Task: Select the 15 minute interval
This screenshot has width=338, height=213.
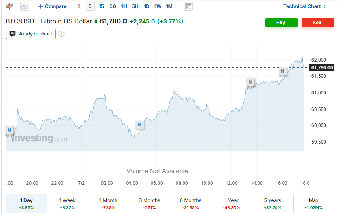Action: (101, 6)
